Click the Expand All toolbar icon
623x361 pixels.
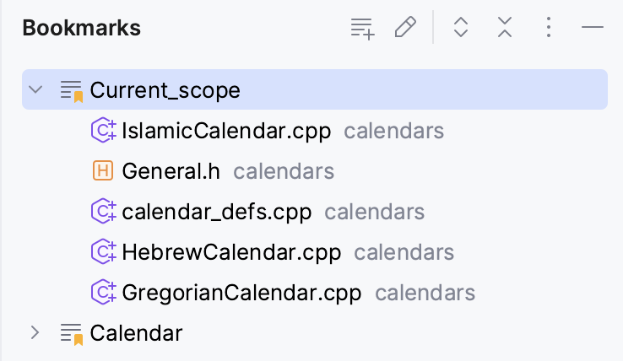coord(460,28)
